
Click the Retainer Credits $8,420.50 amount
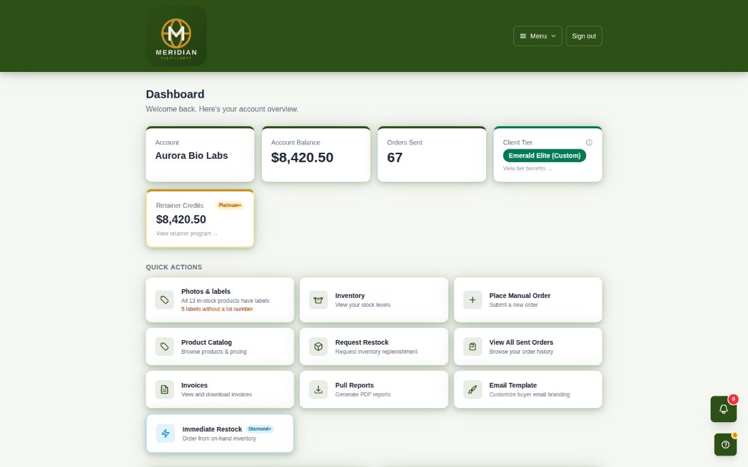(182, 219)
